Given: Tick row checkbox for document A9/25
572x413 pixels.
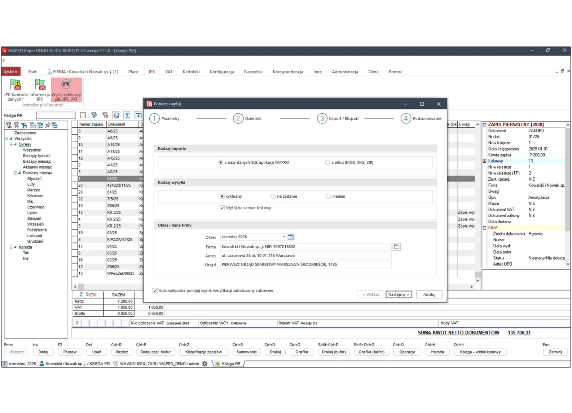Looking at the screenshot, I should [x=75, y=138].
